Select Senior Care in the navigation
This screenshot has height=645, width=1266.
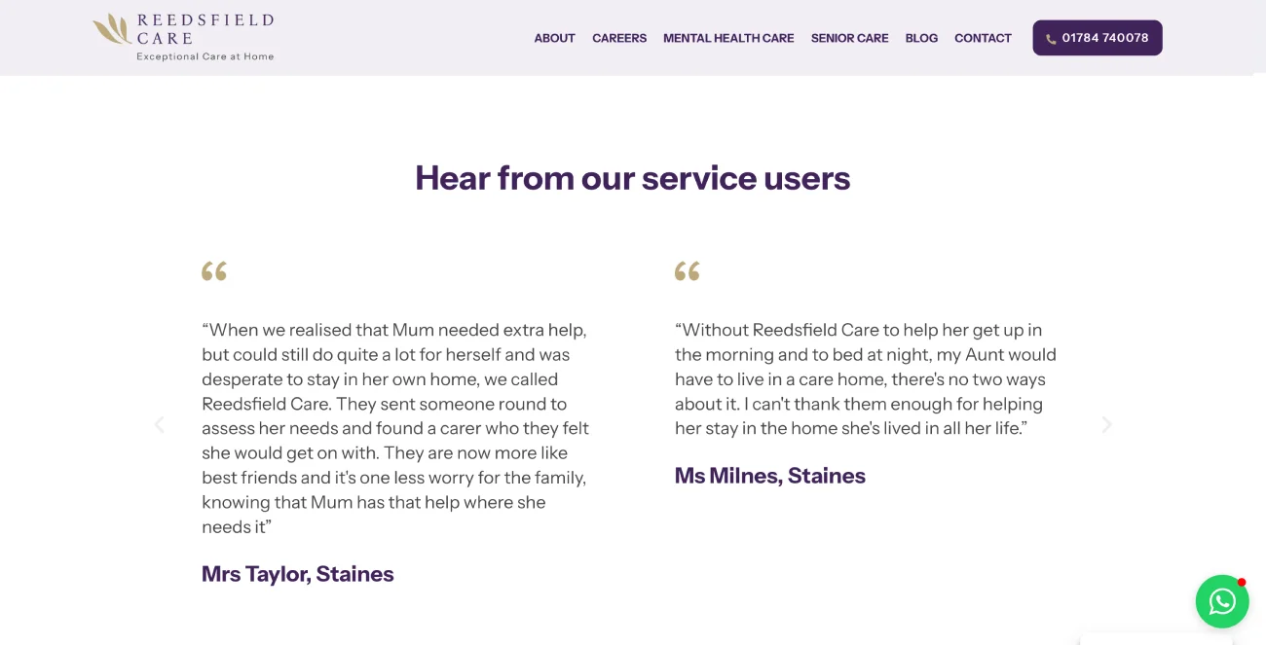point(849,38)
